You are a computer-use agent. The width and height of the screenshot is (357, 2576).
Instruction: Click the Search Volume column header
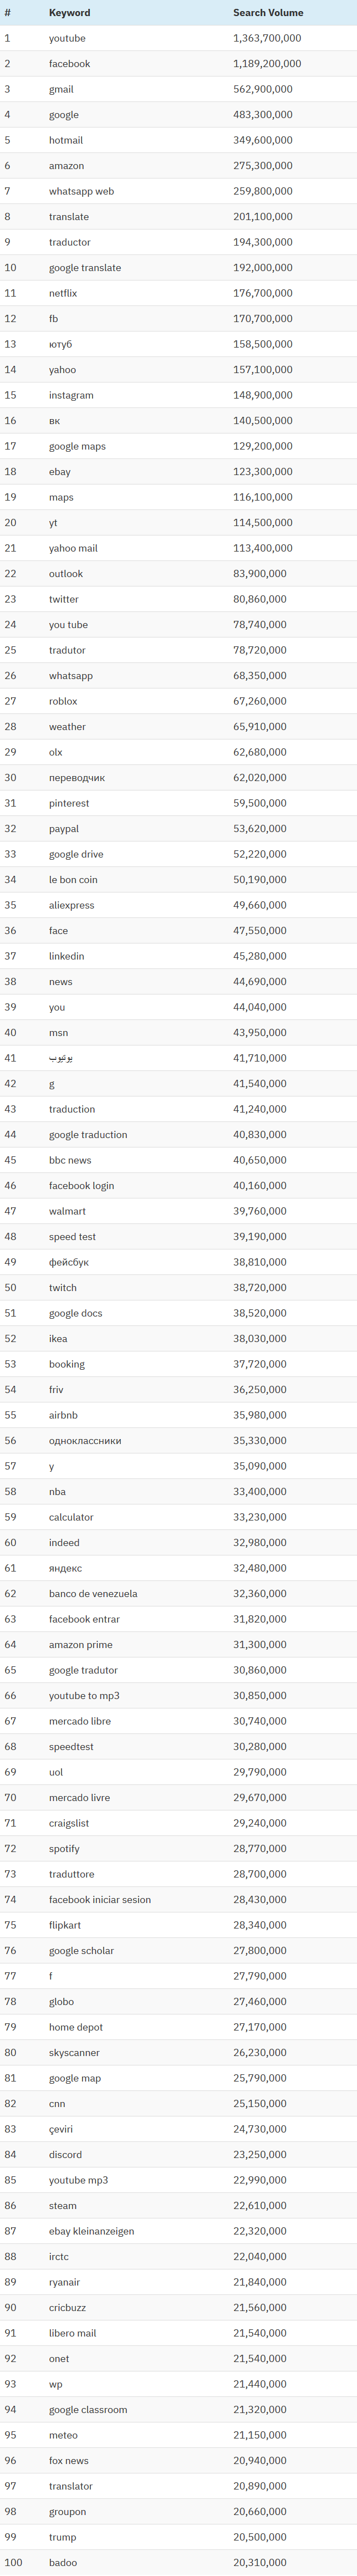268,13
